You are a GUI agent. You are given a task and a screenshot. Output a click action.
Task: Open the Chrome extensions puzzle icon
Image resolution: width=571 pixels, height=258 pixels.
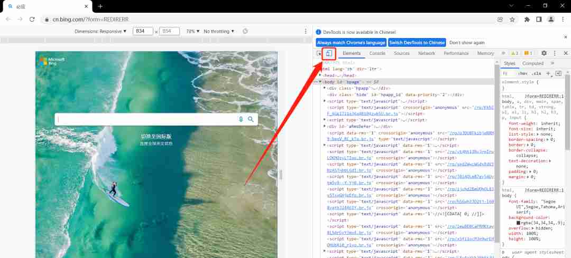[527, 20]
